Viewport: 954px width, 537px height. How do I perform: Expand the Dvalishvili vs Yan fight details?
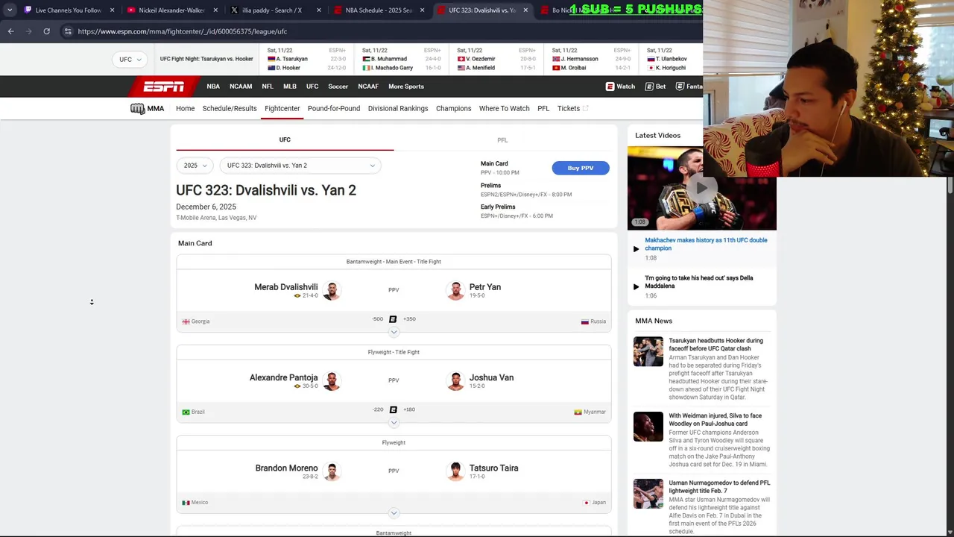click(x=394, y=332)
